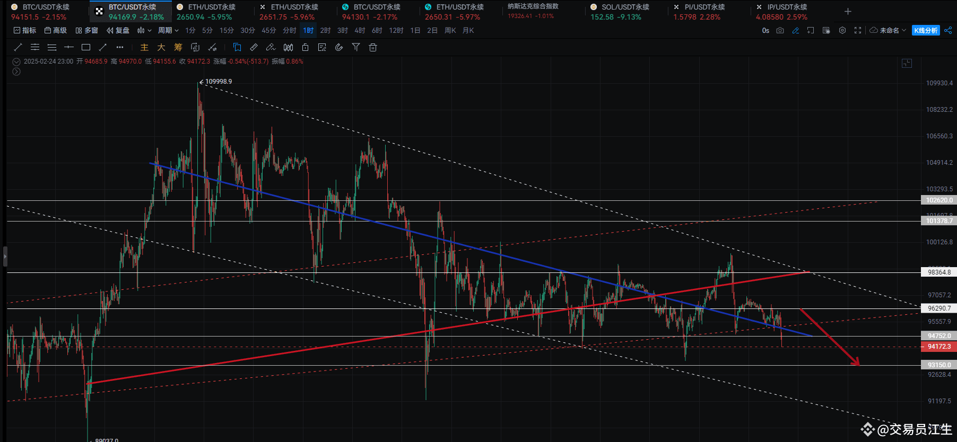Viewport: 957px width, 442px height.
Task: Share the chart via share icon
Action: pos(948,30)
